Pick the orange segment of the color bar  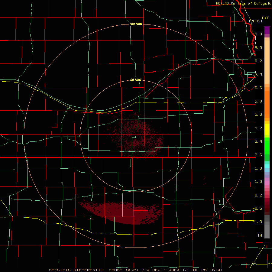267,105
